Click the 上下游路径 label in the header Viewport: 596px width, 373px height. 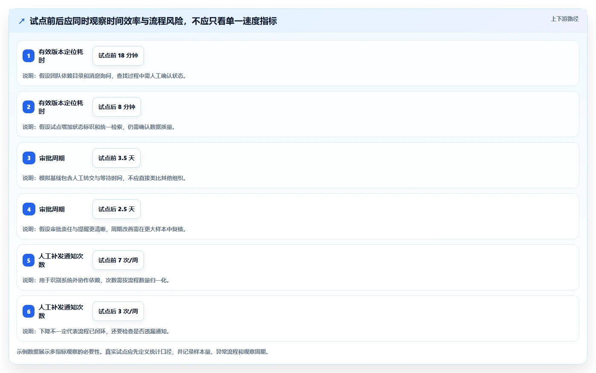coord(564,19)
